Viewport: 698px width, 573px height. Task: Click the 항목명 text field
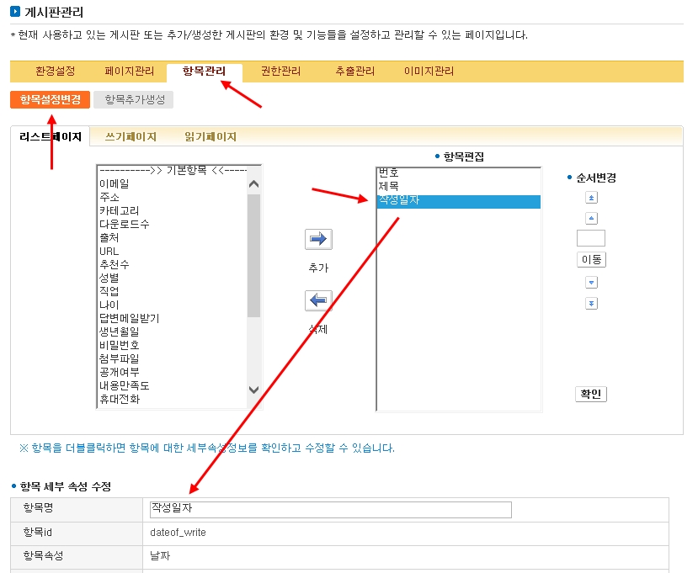(x=329, y=509)
